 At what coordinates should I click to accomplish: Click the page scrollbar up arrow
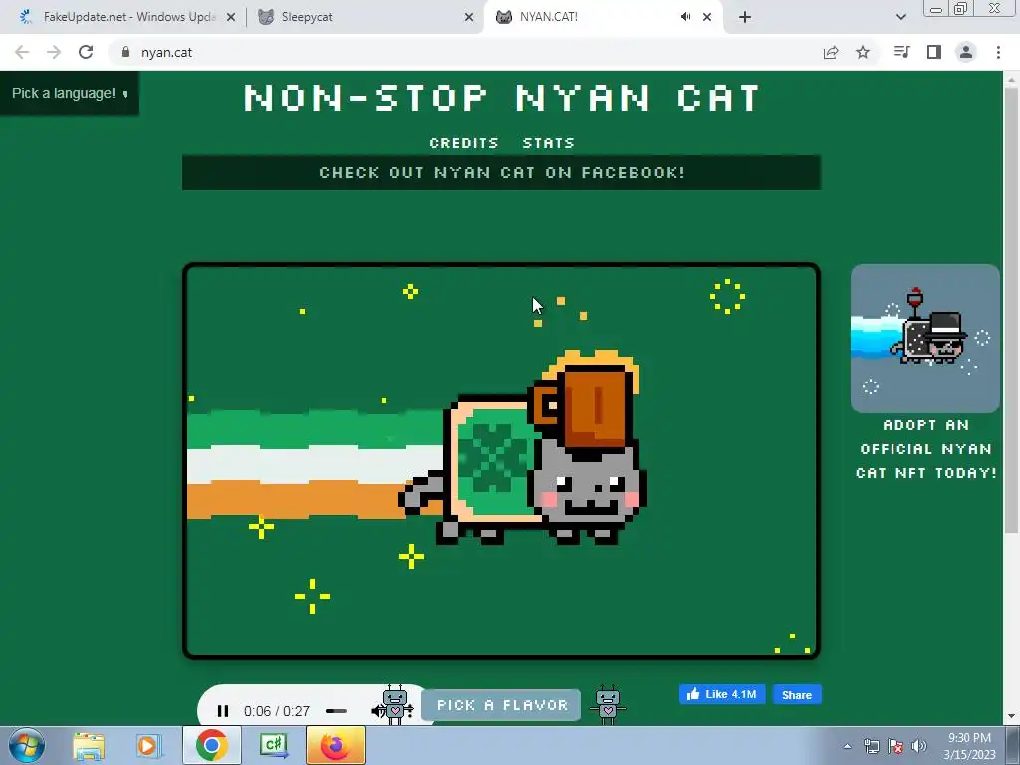1011,79
